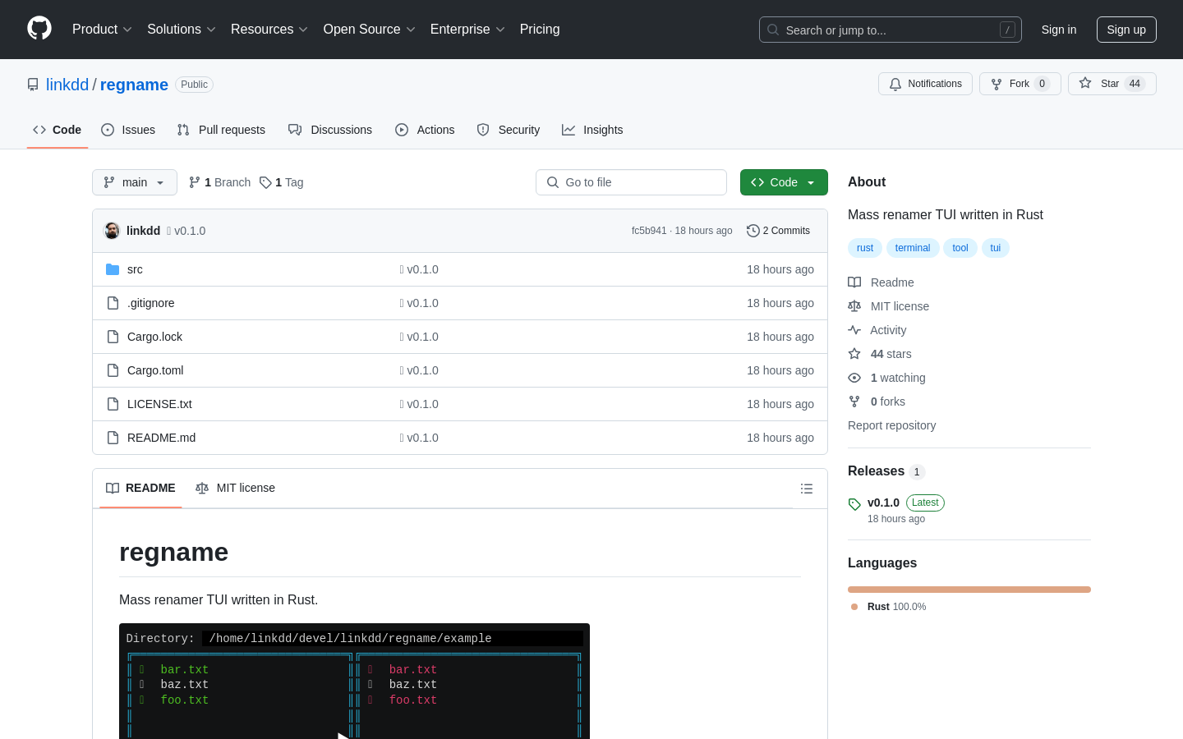
Task: Click the Cargo.toml file icon
Action: point(113,370)
